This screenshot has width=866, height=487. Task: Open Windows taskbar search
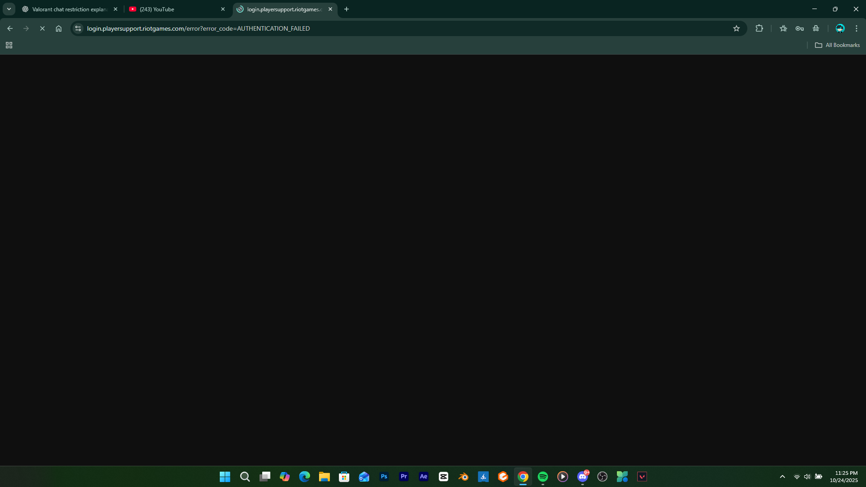tap(245, 477)
